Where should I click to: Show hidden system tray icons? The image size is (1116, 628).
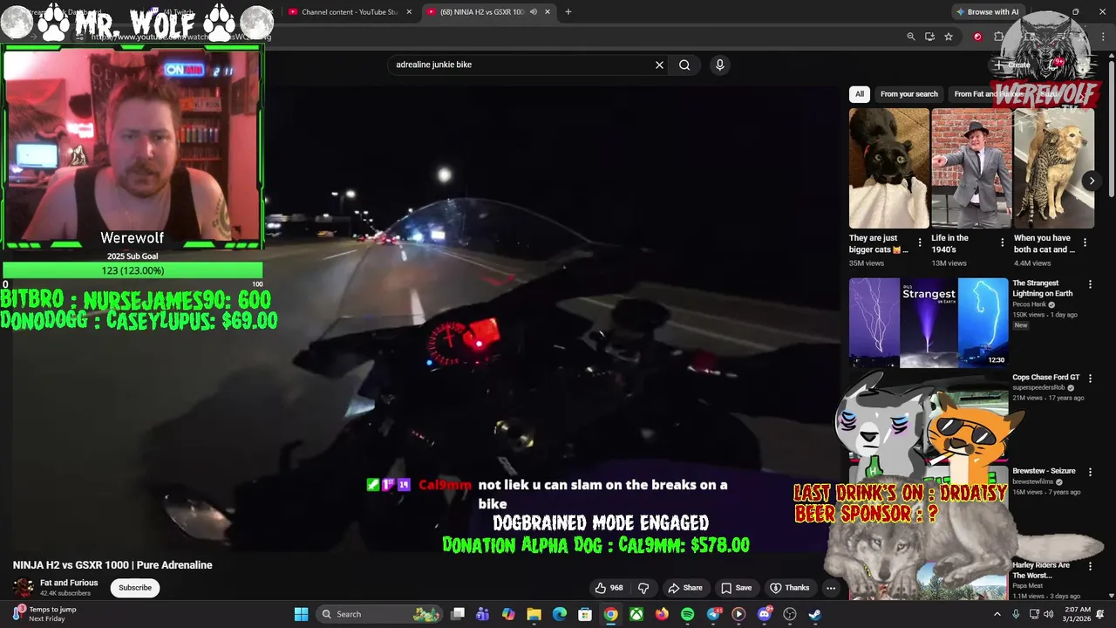point(997,614)
